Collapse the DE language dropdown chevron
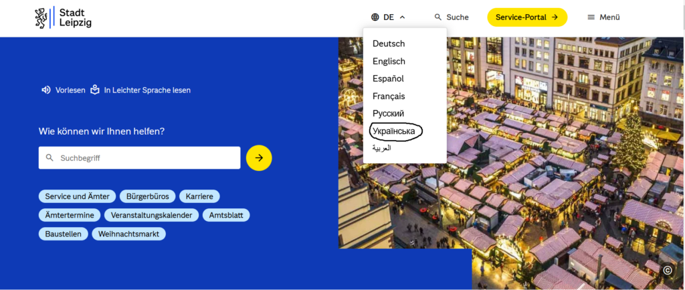The width and height of the screenshot is (685, 290). [x=402, y=17]
